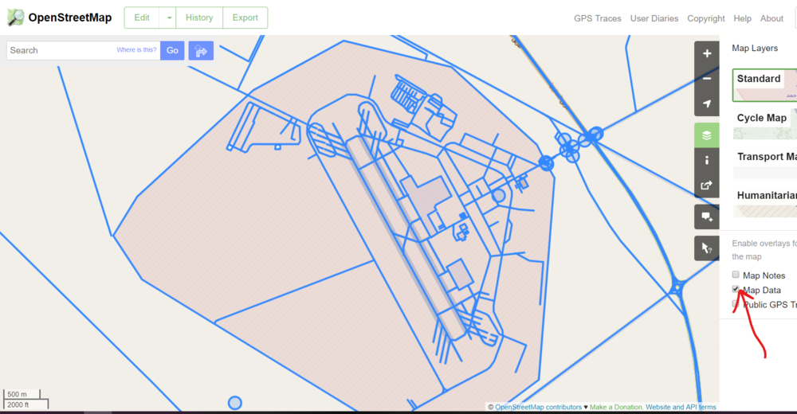Go to GPS Traces page

point(598,18)
